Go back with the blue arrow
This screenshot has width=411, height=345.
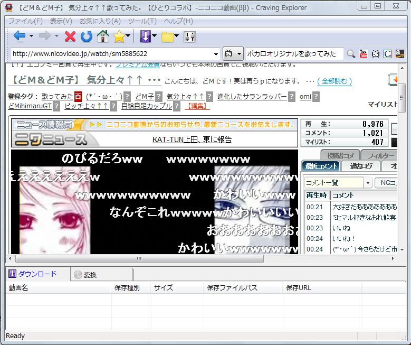click(19, 36)
